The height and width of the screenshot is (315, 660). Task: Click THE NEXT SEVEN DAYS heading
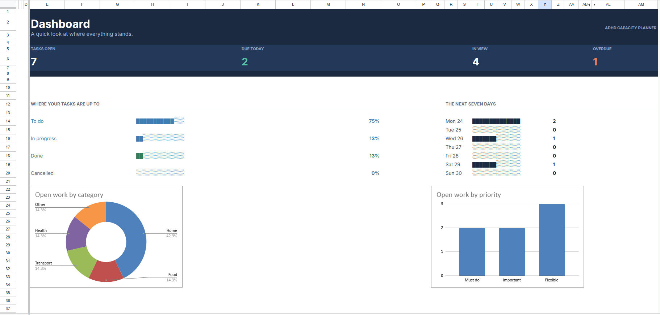[x=471, y=104]
